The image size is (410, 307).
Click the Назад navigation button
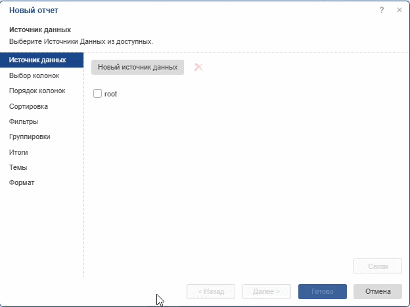(211, 291)
